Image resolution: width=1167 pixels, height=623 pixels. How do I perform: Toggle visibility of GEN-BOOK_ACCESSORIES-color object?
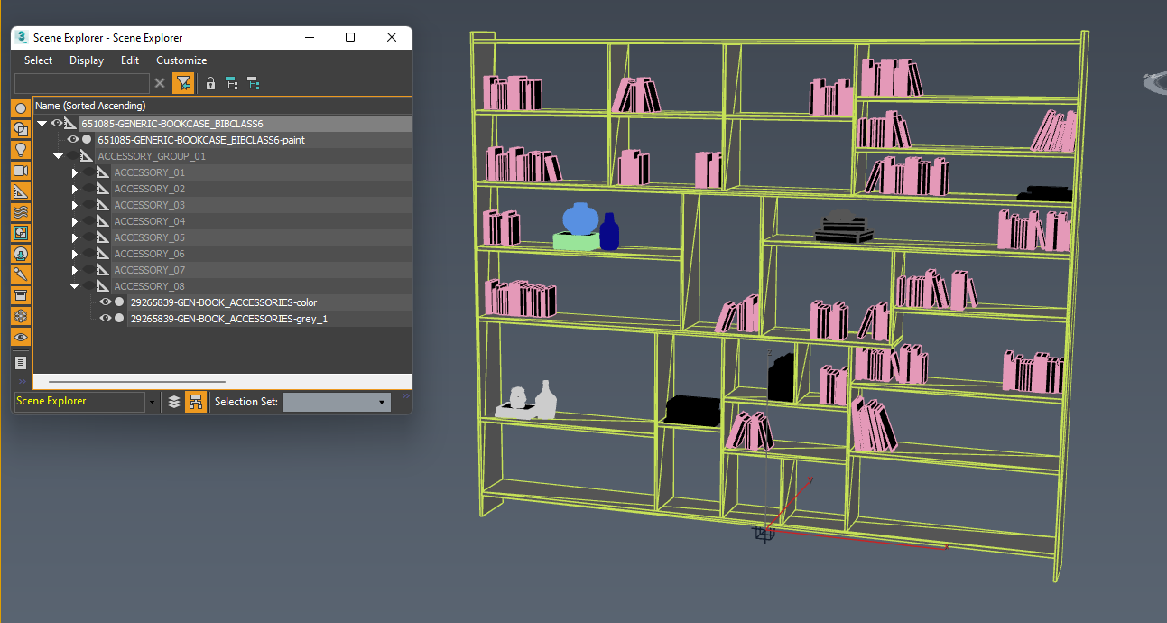click(x=106, y=302)
